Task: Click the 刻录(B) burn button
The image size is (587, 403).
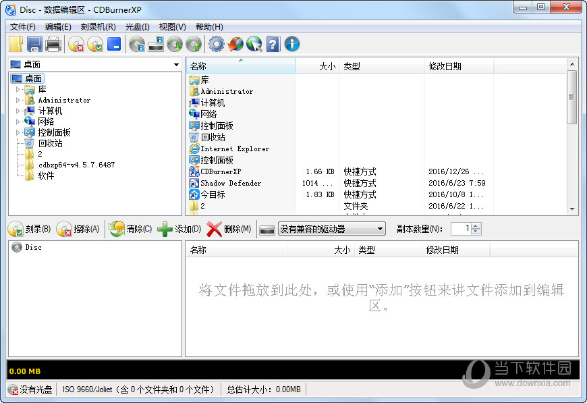Action: pyautogui.click(x=30, y=230)
